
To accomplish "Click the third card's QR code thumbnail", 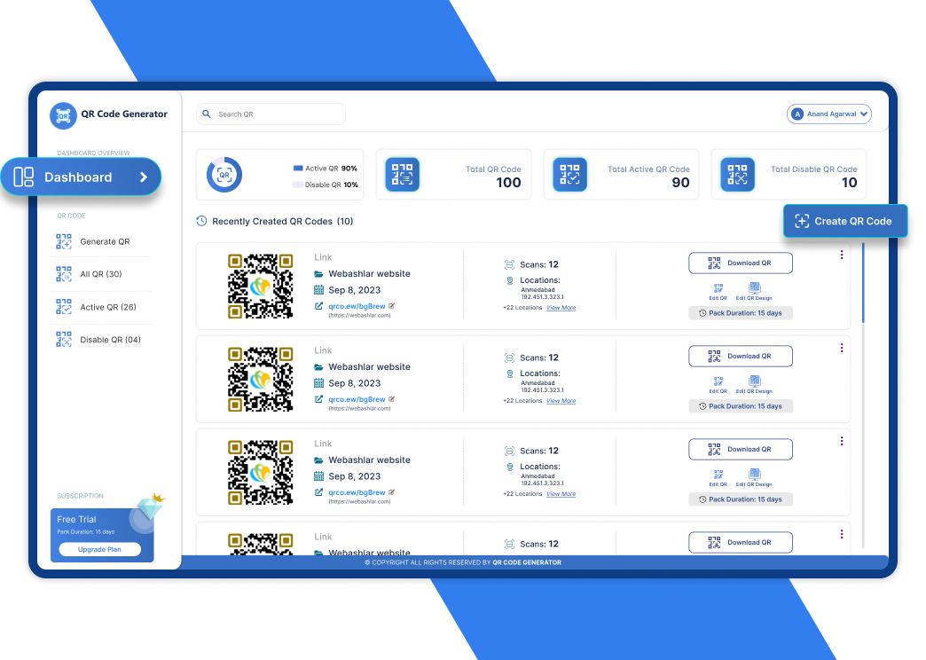I will click(x=261, y=472).
